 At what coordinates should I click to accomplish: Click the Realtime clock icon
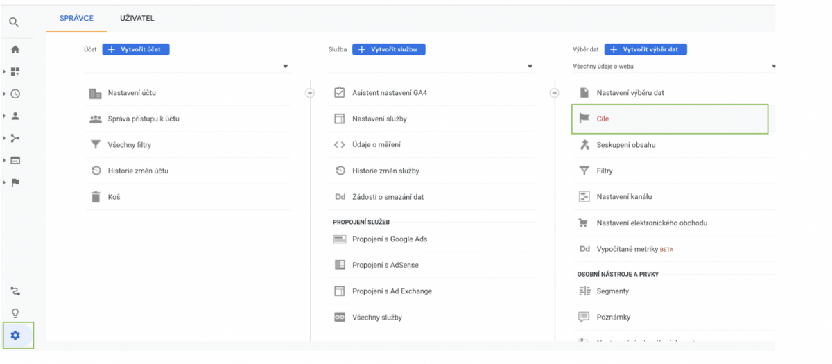coord(15,94)
